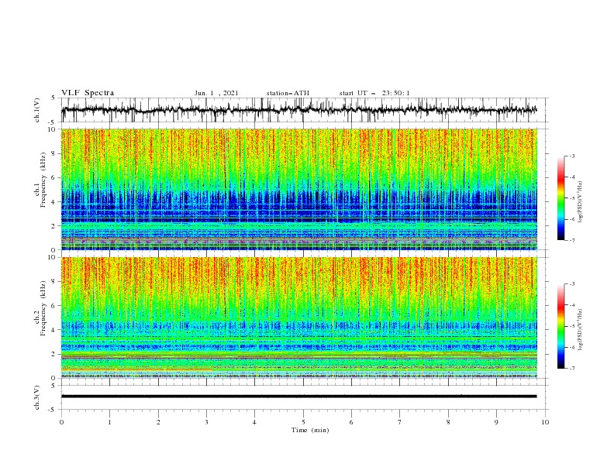Click the "Time (min)" axis label

pos(310,430)
